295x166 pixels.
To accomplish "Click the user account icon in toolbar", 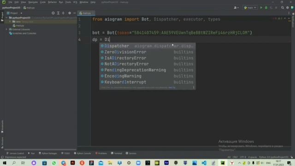I will 236,8.
